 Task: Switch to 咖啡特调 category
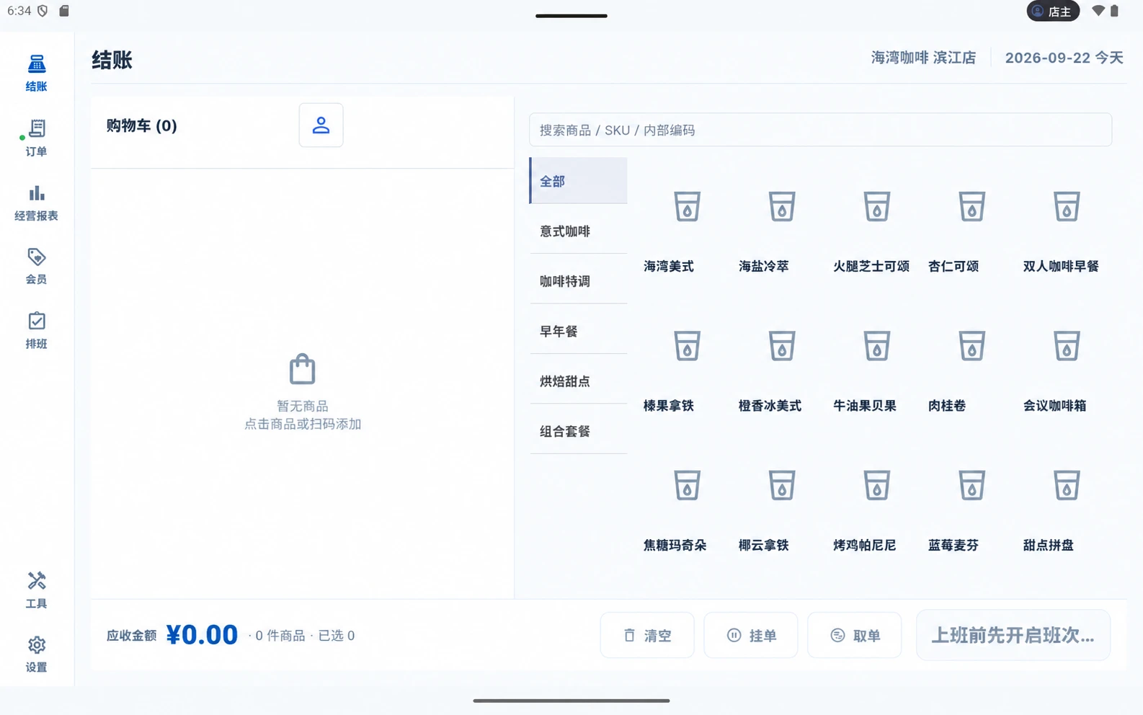[578, 281]
